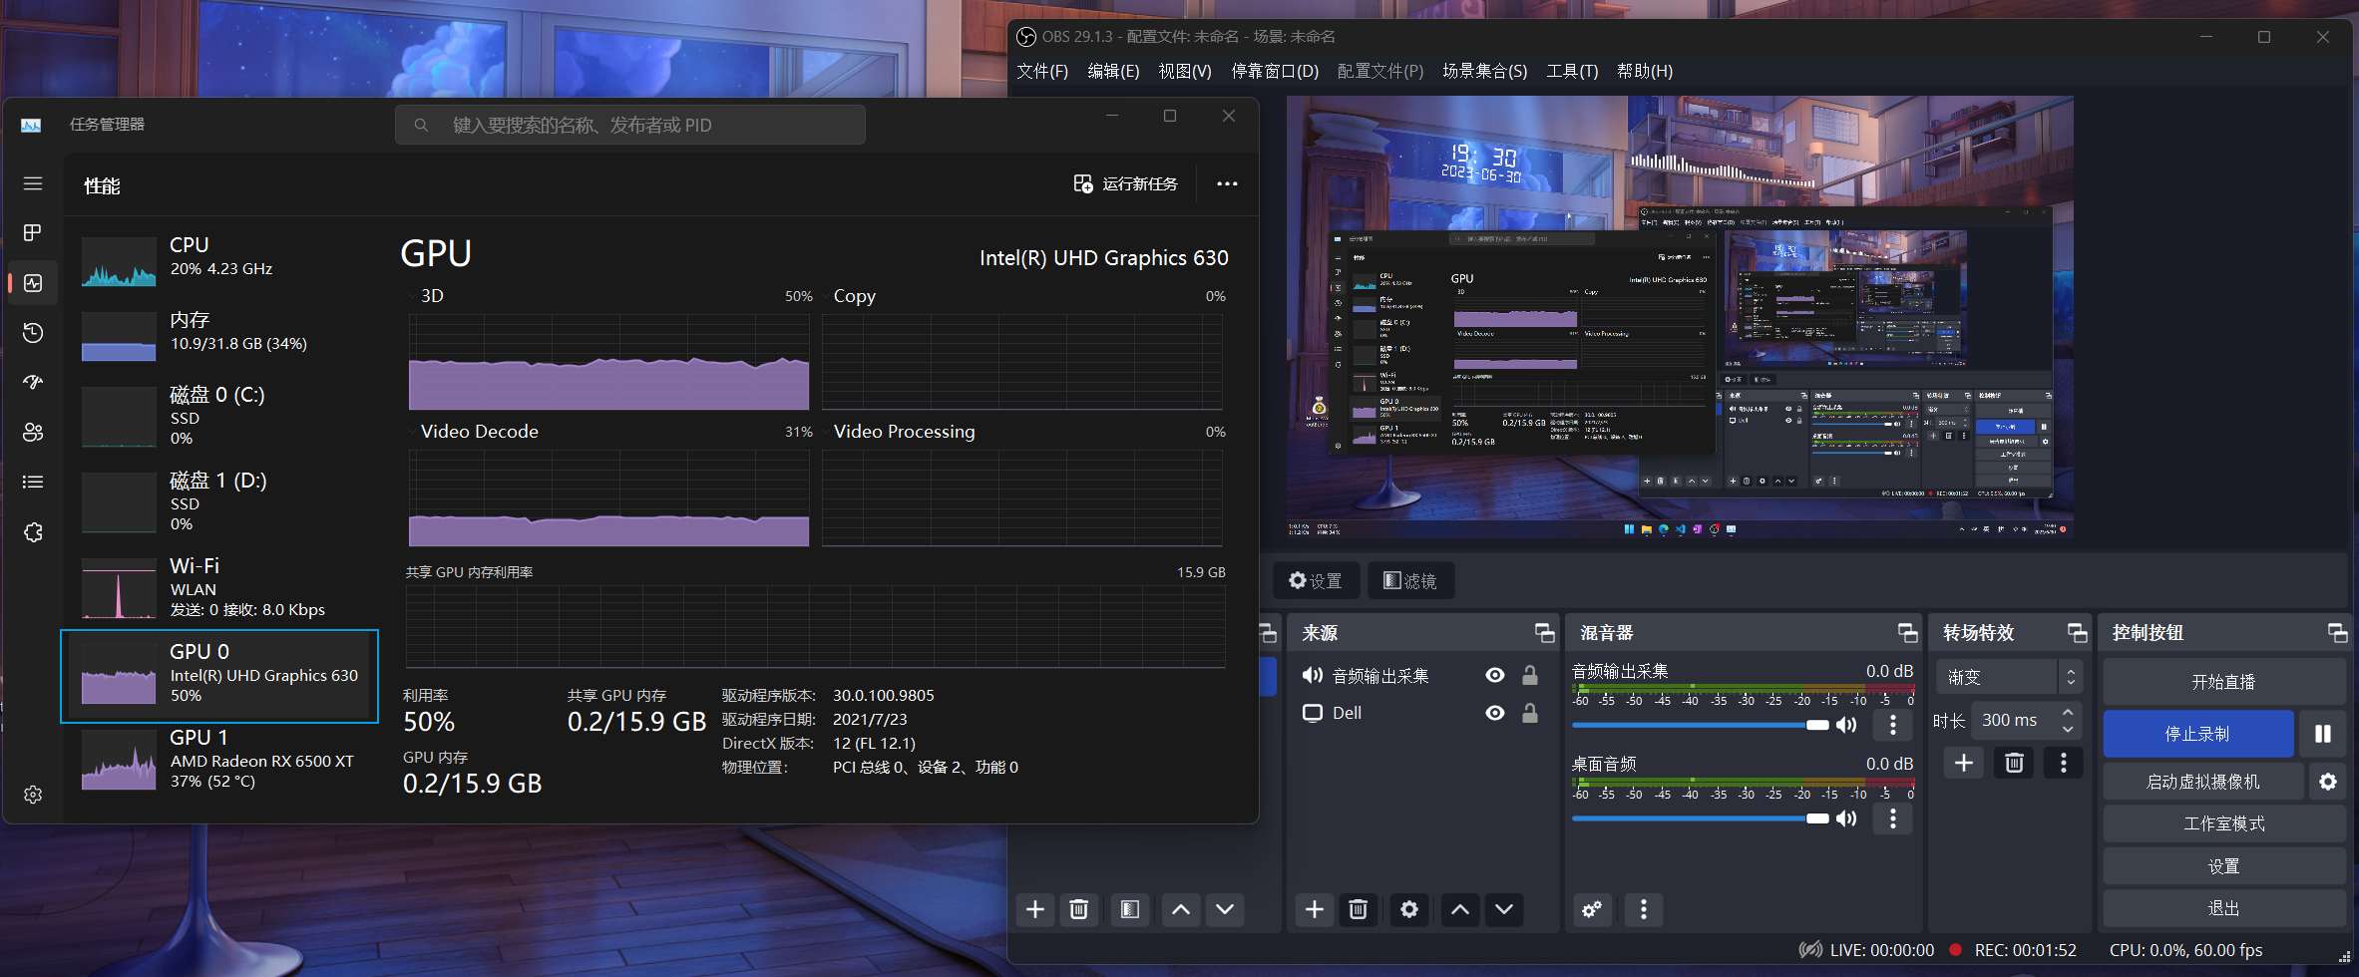Open the 渐变 transition dropdown
The height and width of the screenshot is (977, 2359).
[x=2009, y=677]
